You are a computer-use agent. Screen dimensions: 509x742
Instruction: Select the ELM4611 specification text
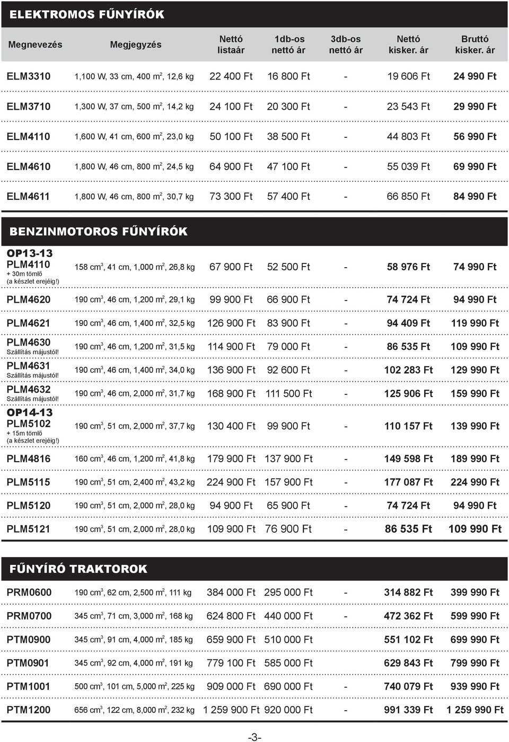[134, 197]
